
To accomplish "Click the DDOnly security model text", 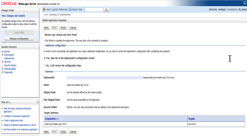I will point(98,107).
